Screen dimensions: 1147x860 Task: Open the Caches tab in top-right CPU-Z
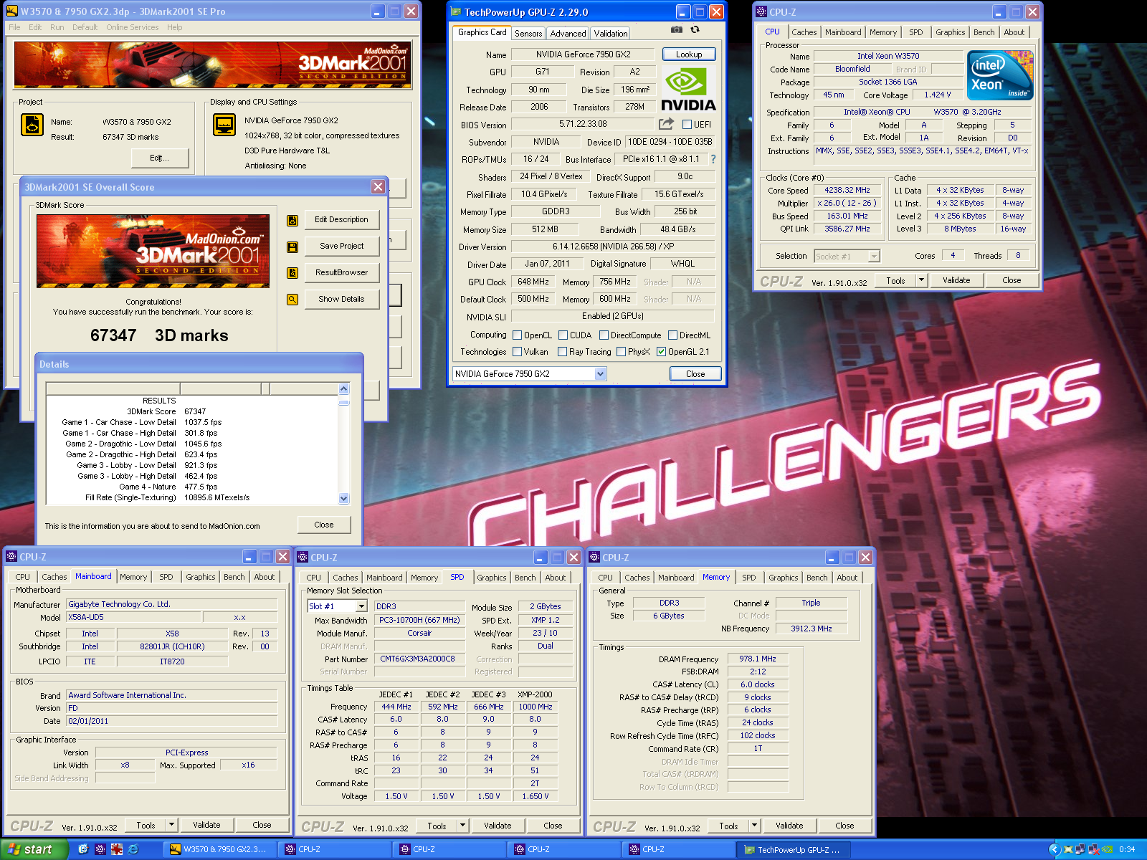coord(804,32)
